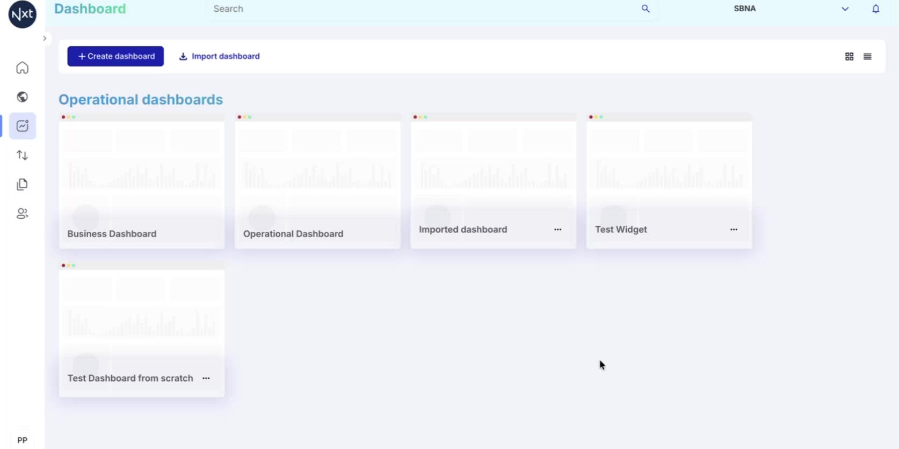Viewport: 899px width, 449px height.
Task: Click the Nxt logo icon
Action: click(23, 14)
